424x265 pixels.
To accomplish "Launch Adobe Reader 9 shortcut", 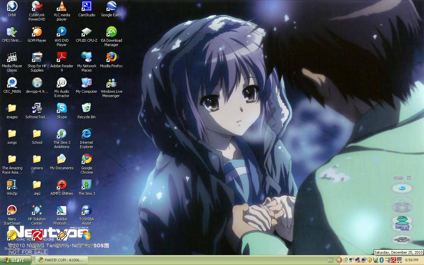I will pyautogui.click(x=62, y=62).
